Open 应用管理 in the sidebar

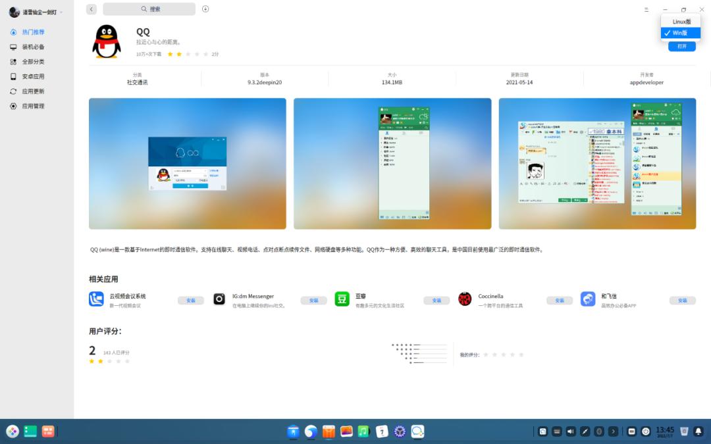click(33, 106)
